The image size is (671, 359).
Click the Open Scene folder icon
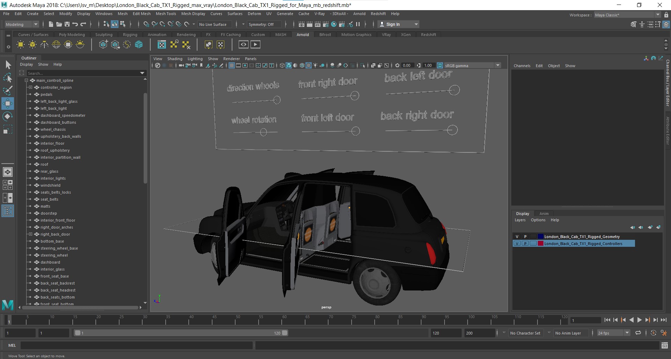[x=59, y=24]
